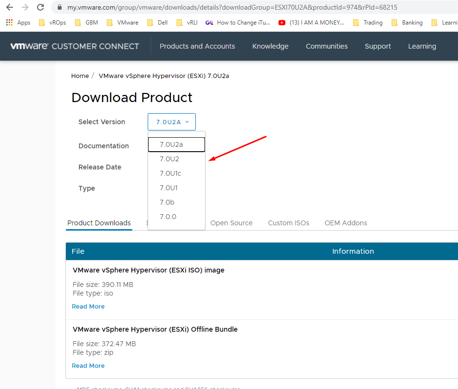Select version 7.0b from the list
The width and height of the screenshot is (458, 389).
tap(177, 202)
